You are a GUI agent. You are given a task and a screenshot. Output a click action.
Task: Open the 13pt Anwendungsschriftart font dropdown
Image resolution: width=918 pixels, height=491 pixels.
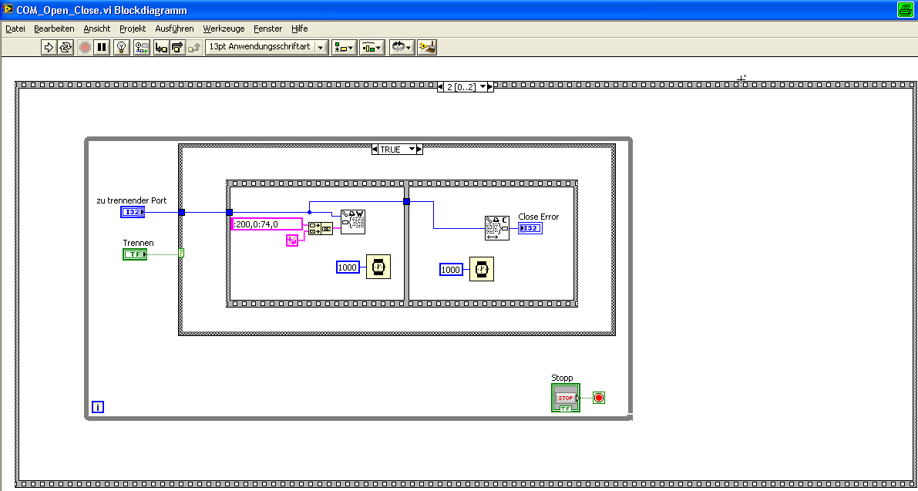click(267, 47)
